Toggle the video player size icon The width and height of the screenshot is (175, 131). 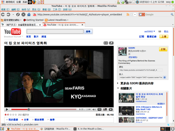pyautogui.click(x=105, y=109)
